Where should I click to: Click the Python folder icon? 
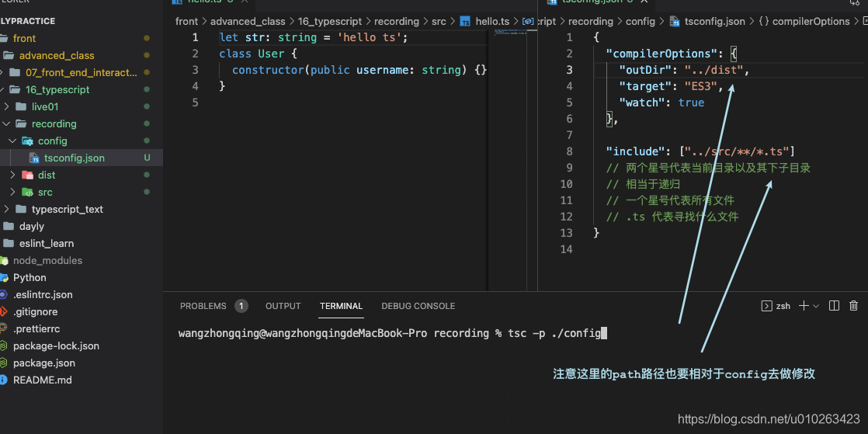pos(3,277)
